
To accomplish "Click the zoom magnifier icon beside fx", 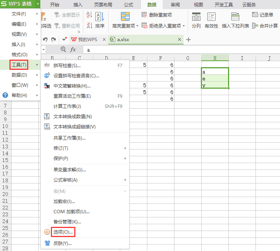I will (63, 49).
